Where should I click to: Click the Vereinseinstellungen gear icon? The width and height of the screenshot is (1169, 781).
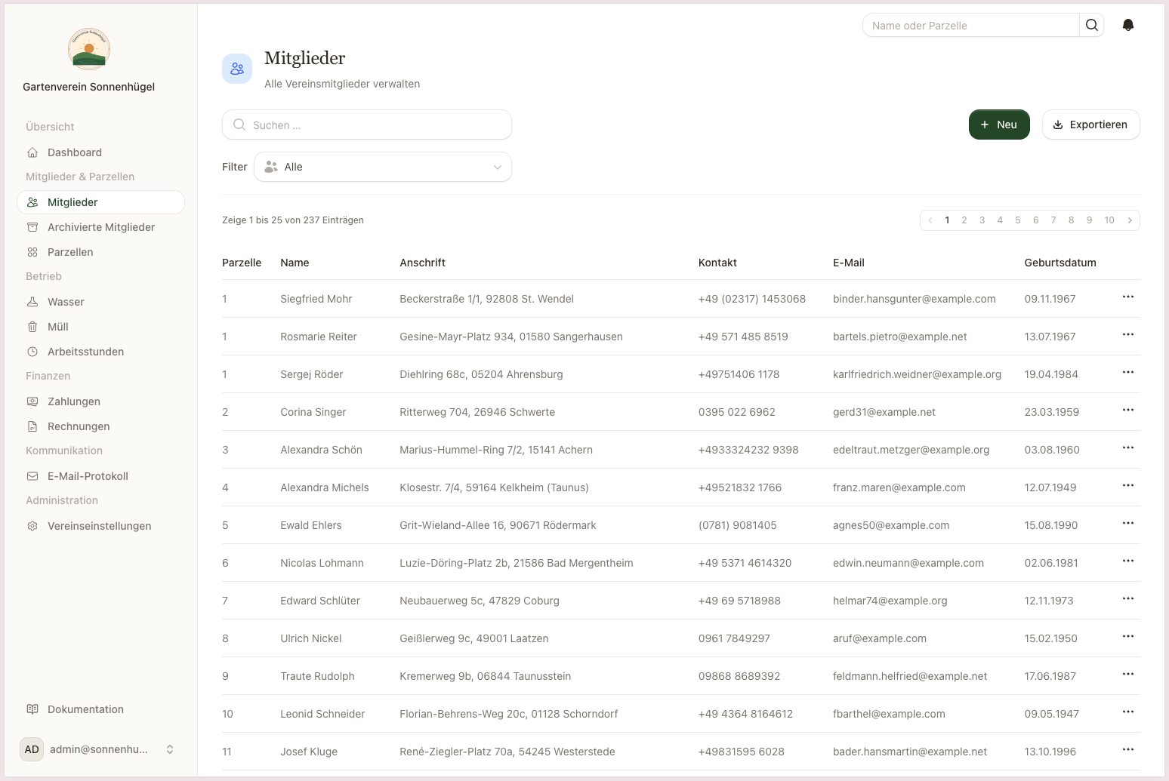(32, 526)
